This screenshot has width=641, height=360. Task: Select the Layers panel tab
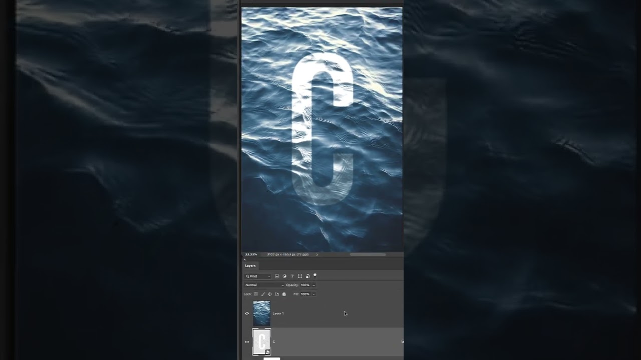pos(250,265)
